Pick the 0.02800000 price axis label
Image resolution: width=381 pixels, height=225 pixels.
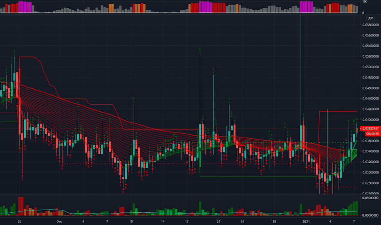pos(370,183)
